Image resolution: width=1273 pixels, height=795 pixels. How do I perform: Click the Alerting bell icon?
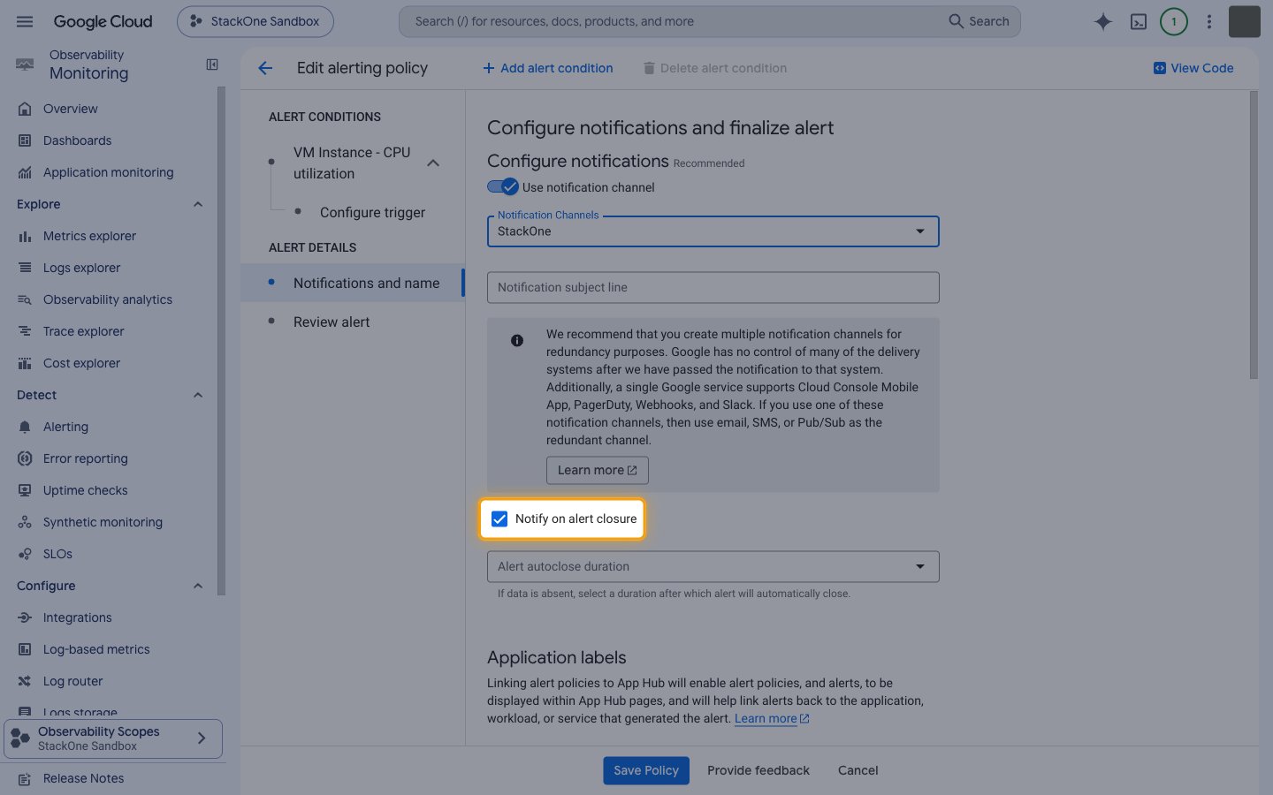[x=25, y=427]
